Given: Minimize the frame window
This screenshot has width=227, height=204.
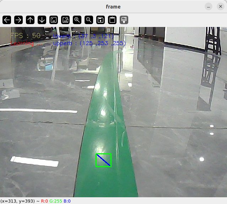Looking at the screenshot, I should (209, 6).
